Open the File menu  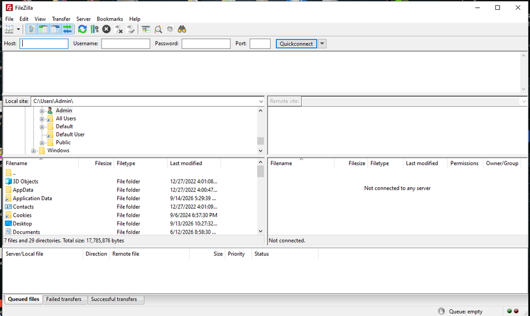tap(9, 19)
